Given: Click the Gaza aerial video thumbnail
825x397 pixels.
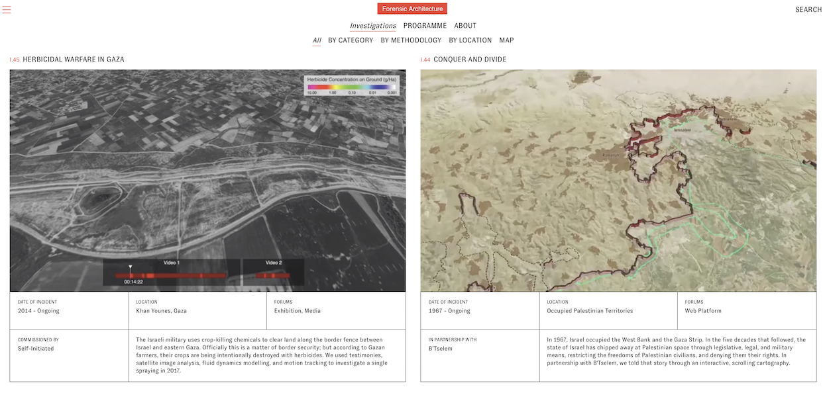Looking at the screenshot, I should [207, 172].
